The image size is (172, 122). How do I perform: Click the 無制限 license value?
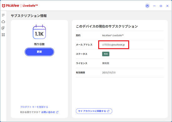106,63
